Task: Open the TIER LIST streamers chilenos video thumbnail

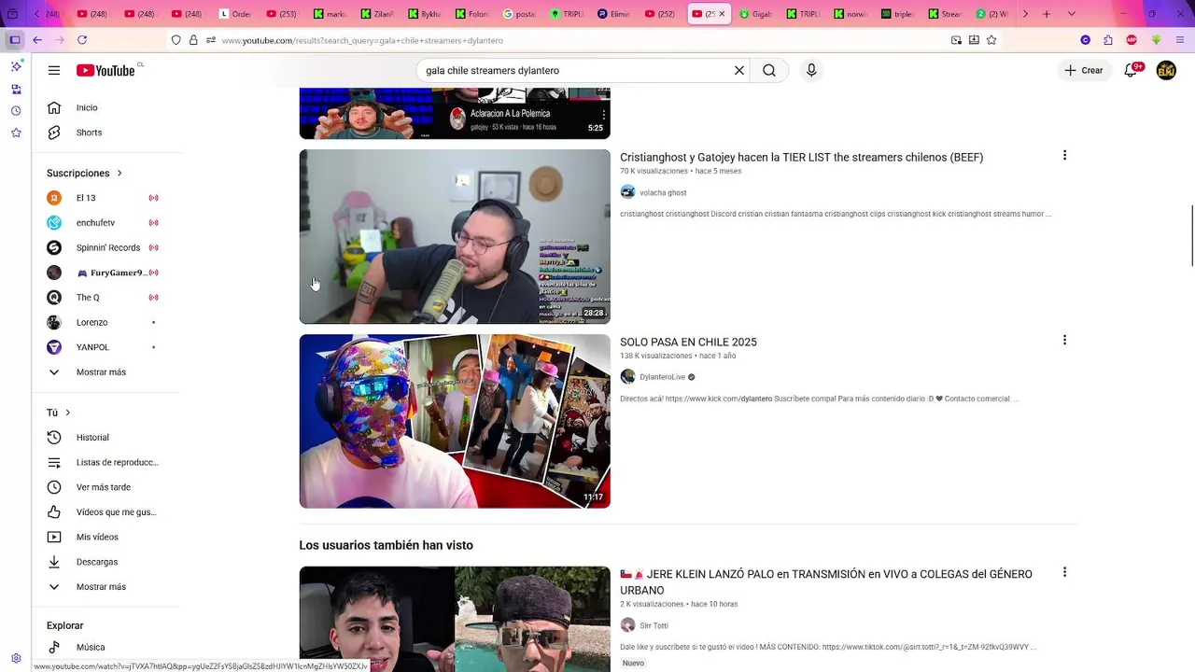Action: coord(455,237)
